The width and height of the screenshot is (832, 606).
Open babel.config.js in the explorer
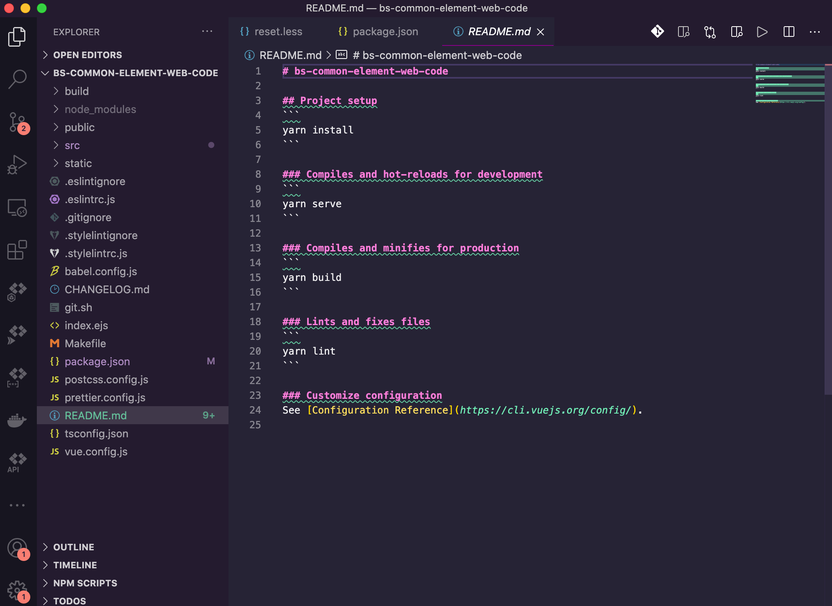point(133,271)
